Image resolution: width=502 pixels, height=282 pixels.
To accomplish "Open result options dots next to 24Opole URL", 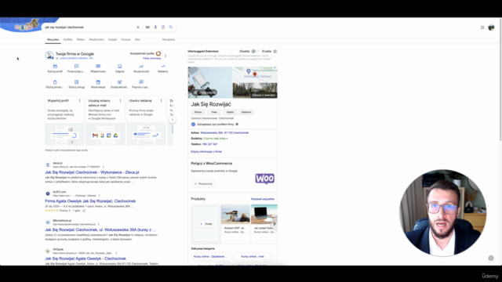I will [x=116, y=253].
